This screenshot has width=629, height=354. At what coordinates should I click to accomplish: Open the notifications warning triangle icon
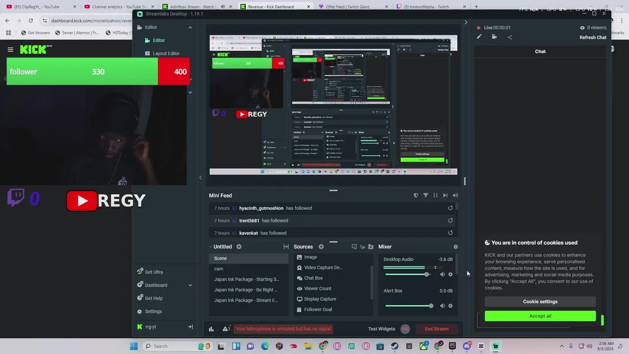point(226,328)
